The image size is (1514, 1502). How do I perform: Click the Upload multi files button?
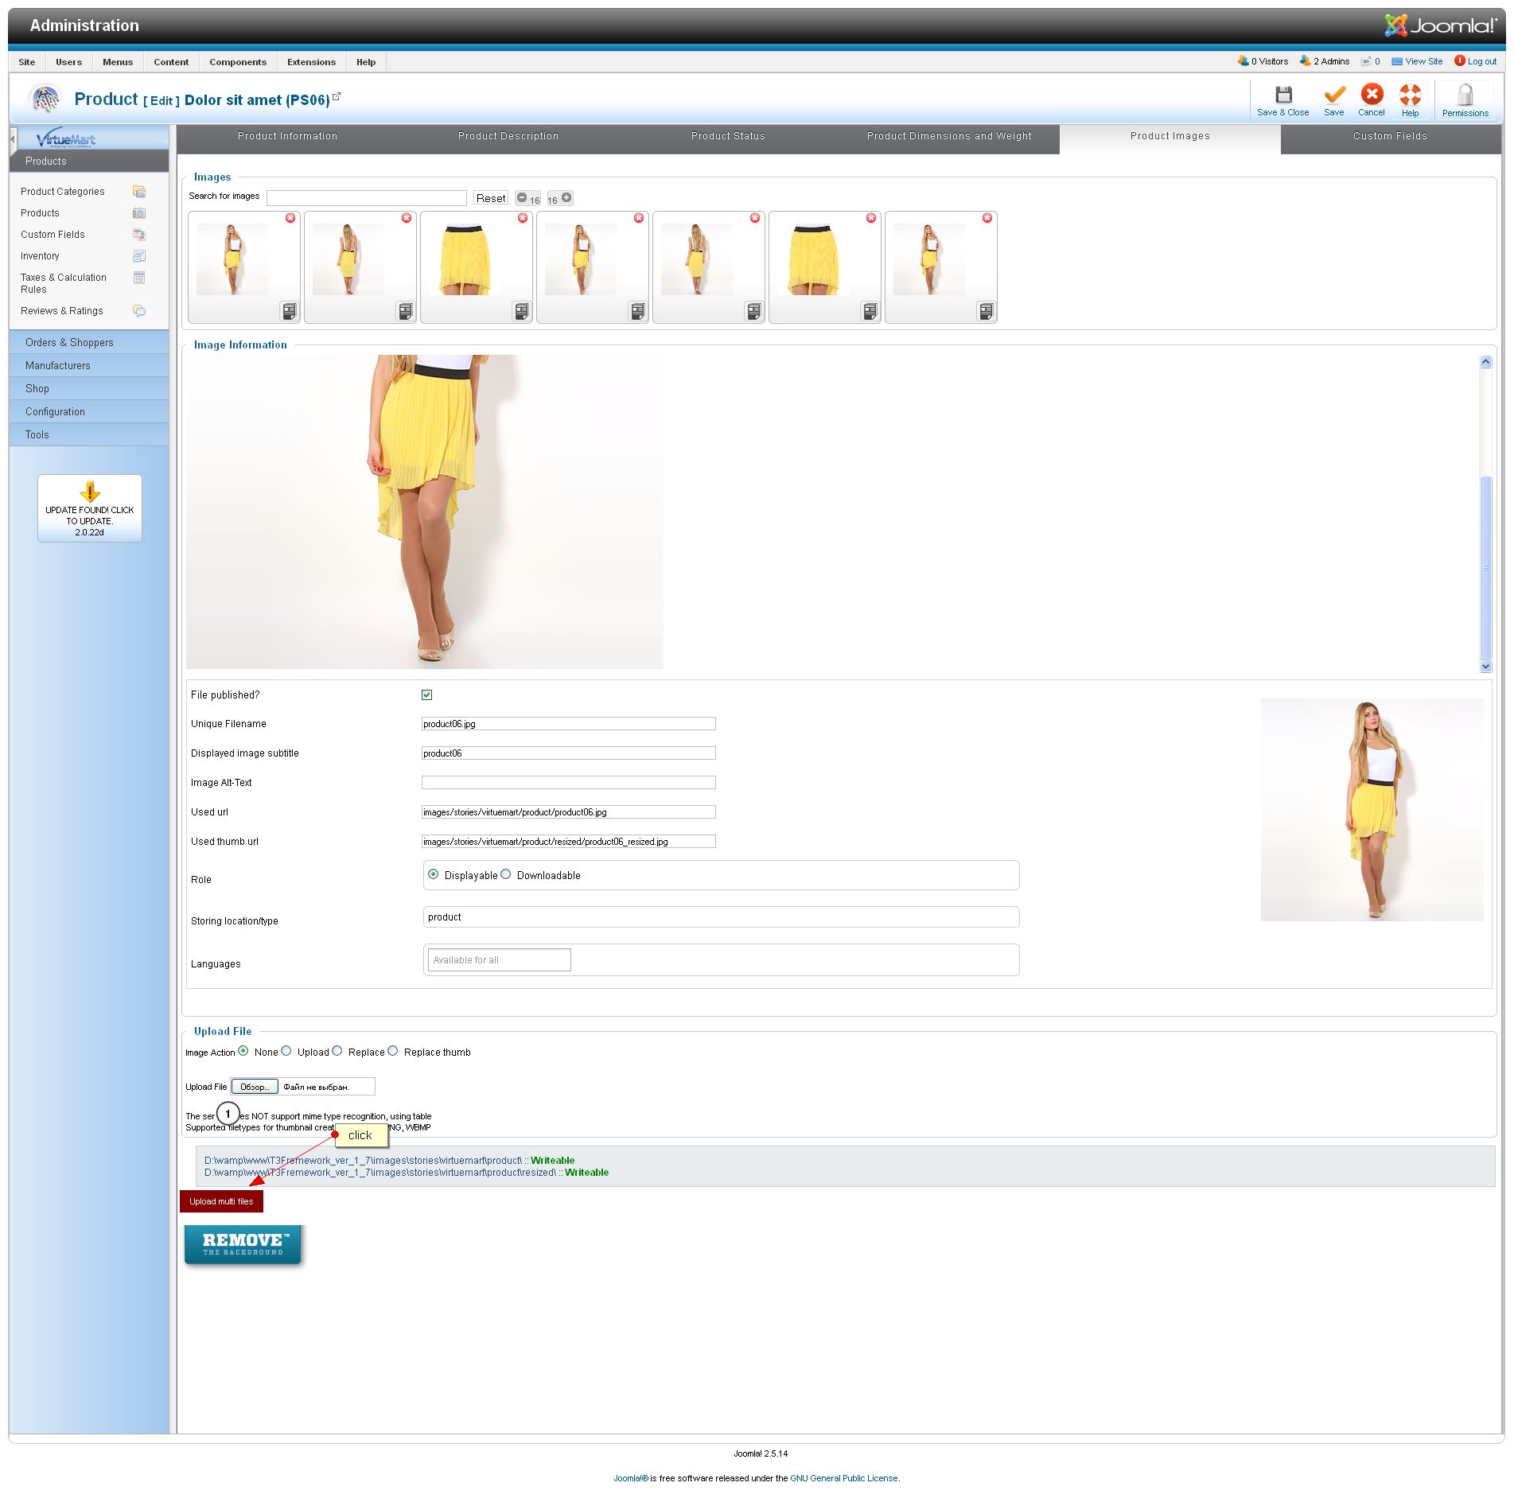[221, 1201]
